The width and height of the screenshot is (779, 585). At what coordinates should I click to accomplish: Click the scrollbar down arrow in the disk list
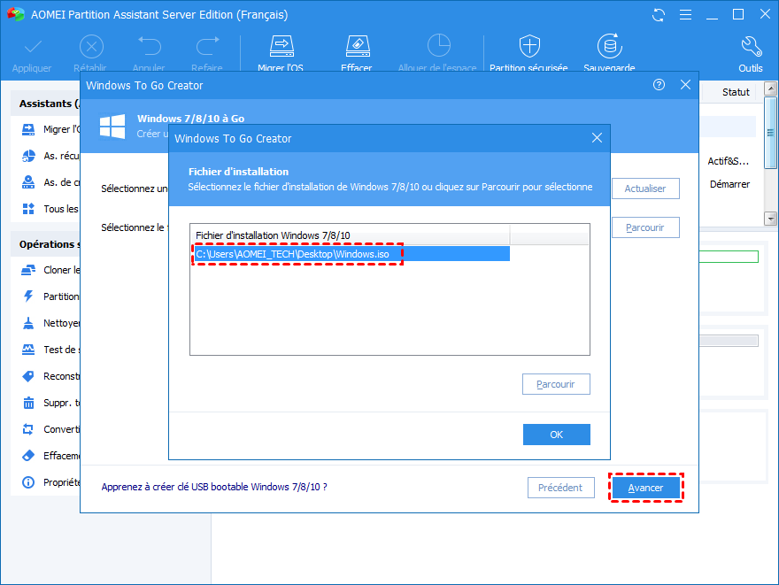pos(770,219)
